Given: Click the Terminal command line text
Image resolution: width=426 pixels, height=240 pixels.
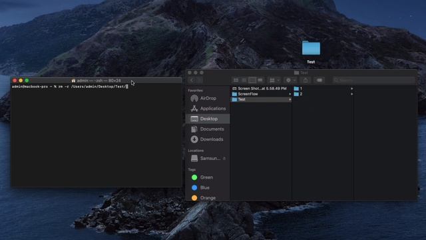Looking at the screenshot, I should click(70, 87).
